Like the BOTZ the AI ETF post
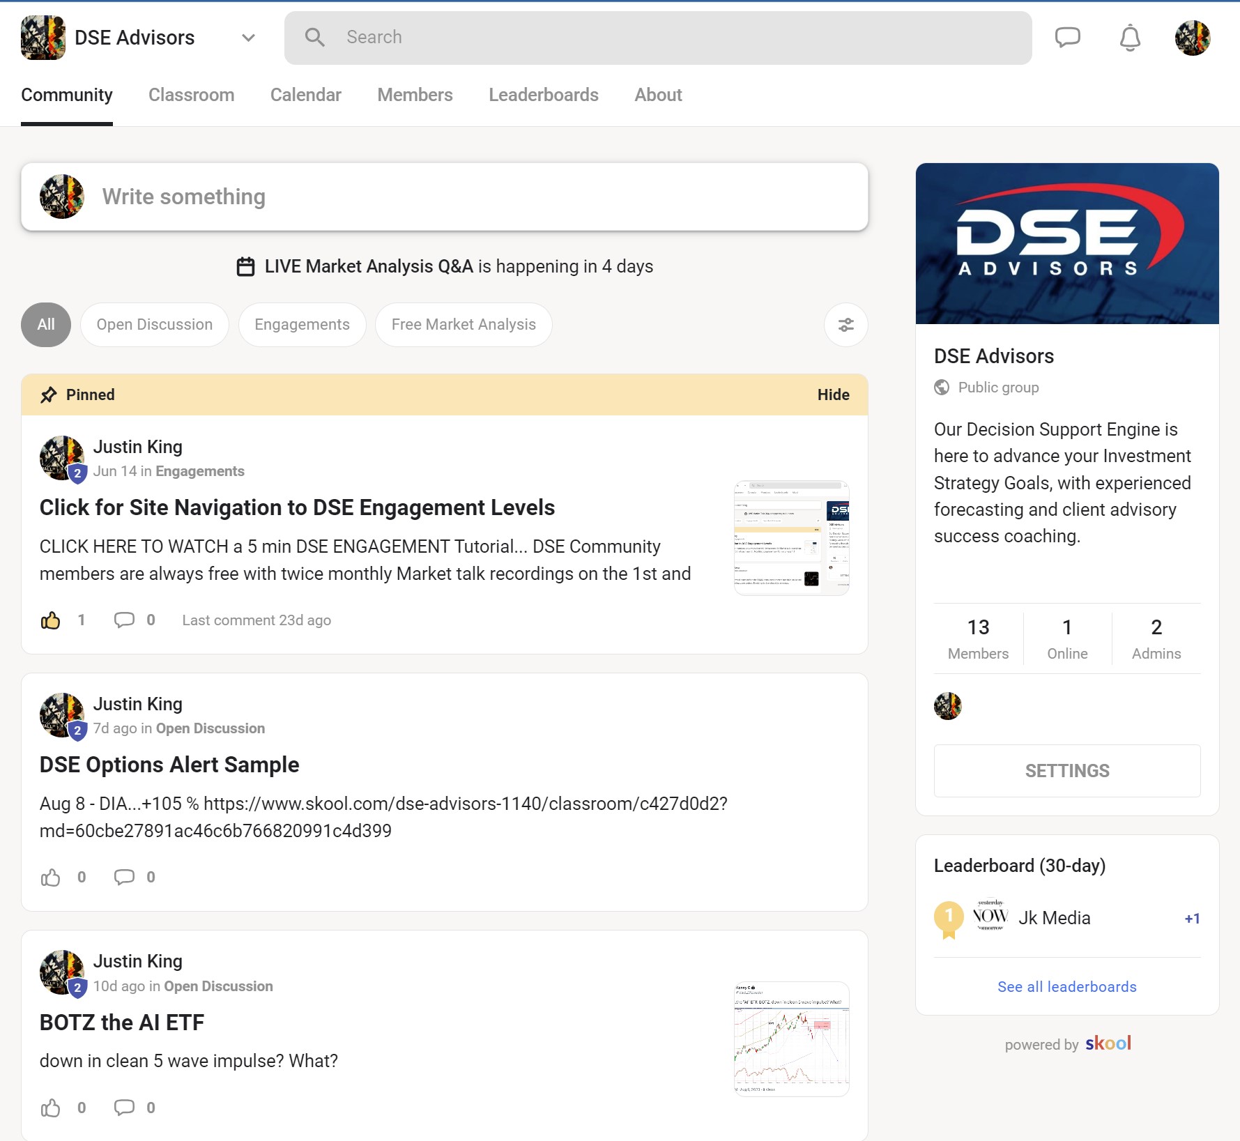Image resolution: width=1240 pixels, height=1141 pixels. coord(50,1107)
